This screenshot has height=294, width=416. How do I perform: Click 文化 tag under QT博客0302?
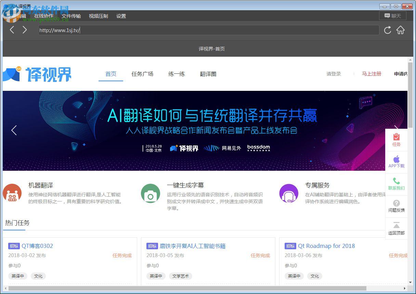(38, 276)
